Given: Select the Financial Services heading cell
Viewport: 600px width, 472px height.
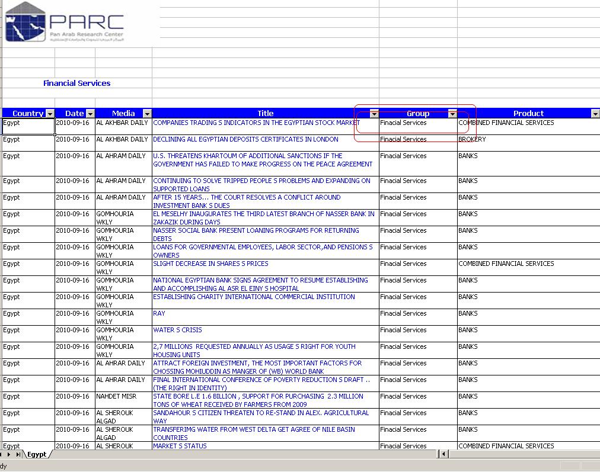Looking at the screenshot, I should pyautogui.click(x=76, y=84).
